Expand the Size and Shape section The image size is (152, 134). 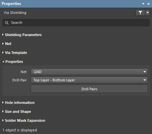point(17,112)
